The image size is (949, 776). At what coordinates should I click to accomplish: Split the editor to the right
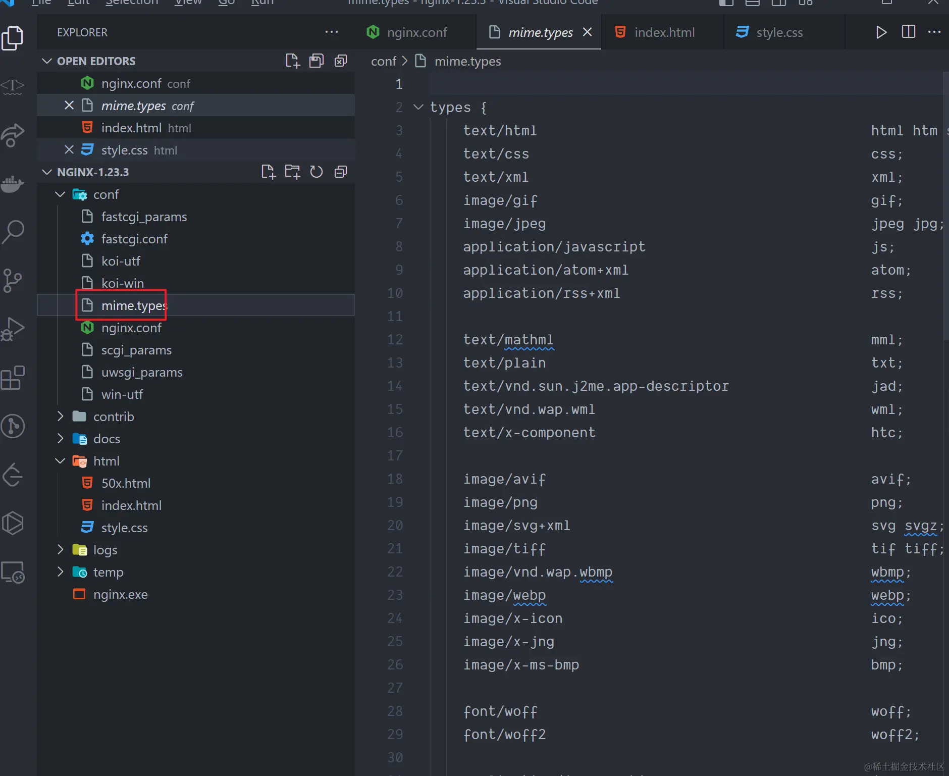908,32
